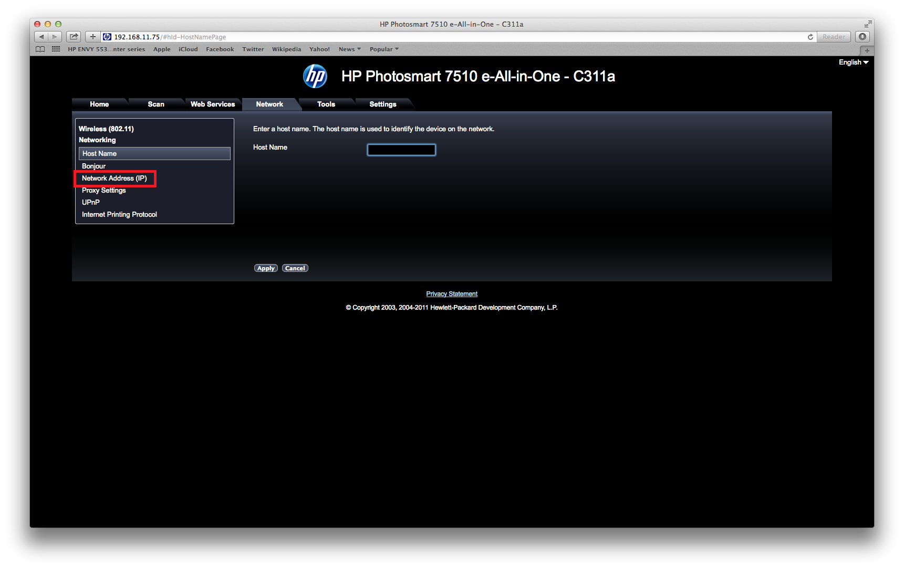Open the Tools tab

(326, 104)
